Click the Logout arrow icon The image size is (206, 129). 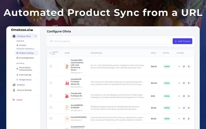pos(14,100)
